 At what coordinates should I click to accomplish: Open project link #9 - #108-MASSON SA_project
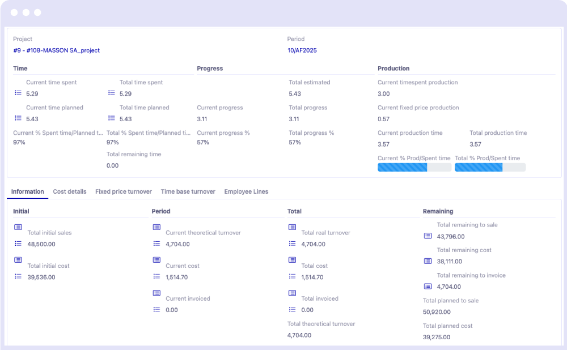point(56,50)
